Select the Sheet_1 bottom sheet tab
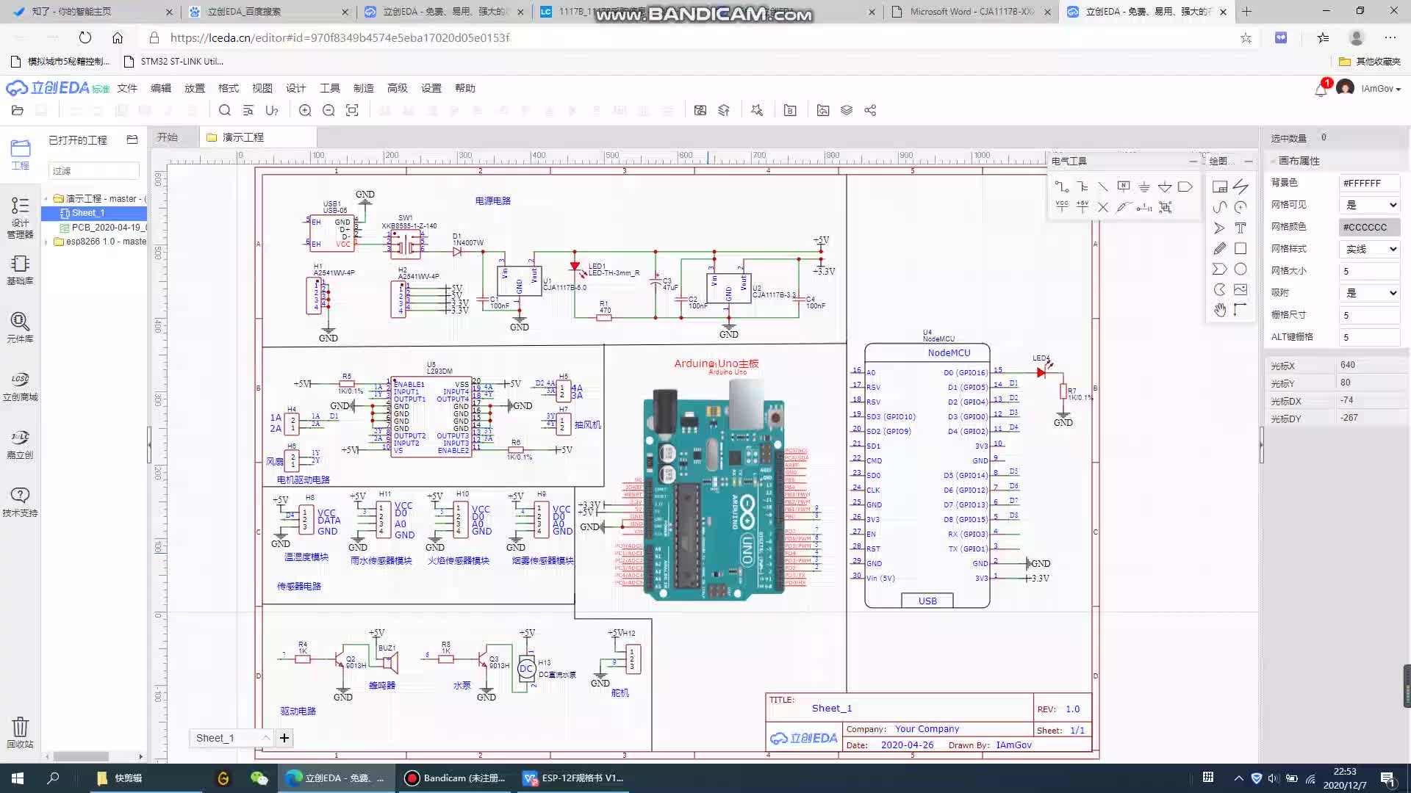Image resolution: width=1411 pixels, height=793 pixels. [x=231, y=738]
